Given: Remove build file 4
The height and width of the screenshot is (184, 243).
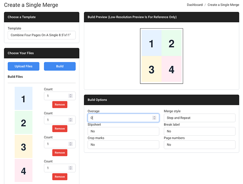Looking at the screenshot, I should [60, 177].
